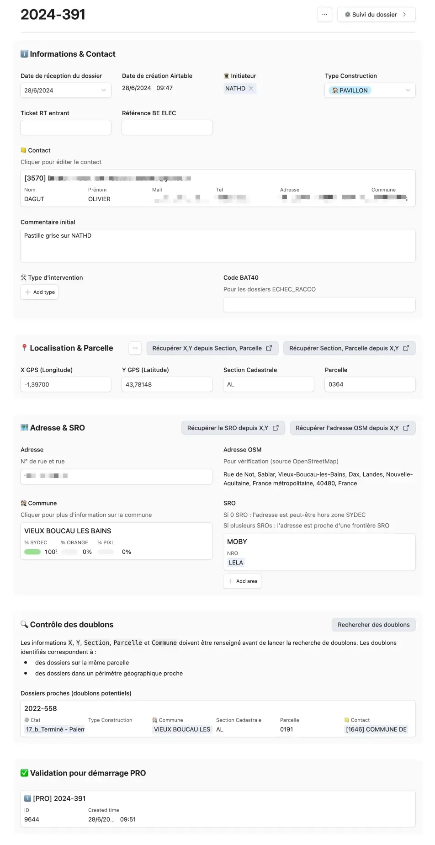
Task: Click the Informations & Contact info icon
Action: pyautogui.click(x=24, y=54)
